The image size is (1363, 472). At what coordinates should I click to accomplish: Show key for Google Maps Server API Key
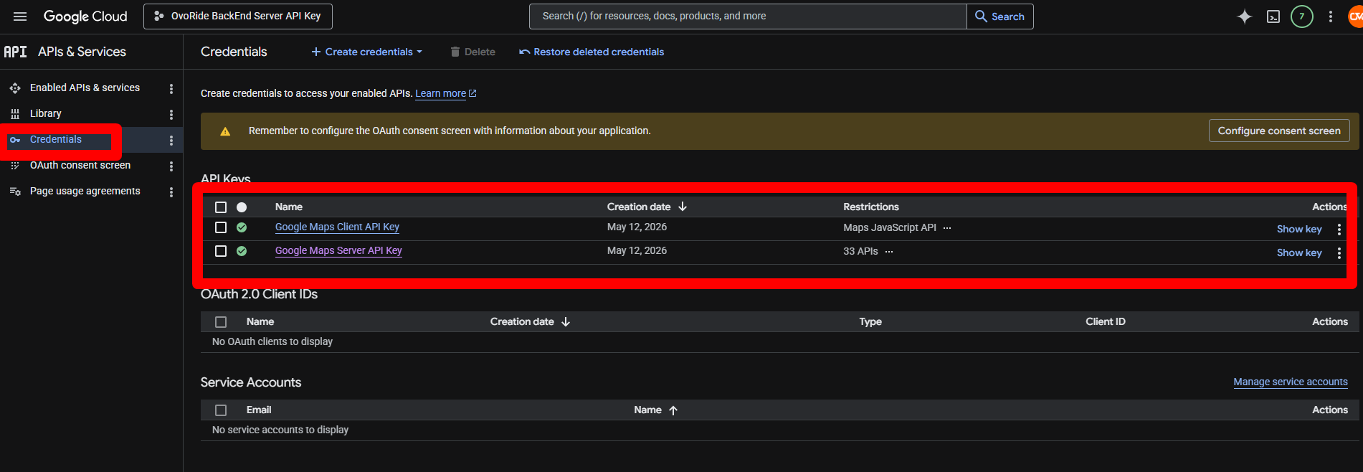pos(1299,252)
